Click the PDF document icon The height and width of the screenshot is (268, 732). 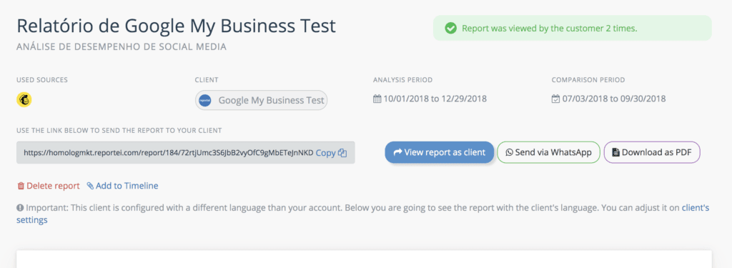coord(615,152)
